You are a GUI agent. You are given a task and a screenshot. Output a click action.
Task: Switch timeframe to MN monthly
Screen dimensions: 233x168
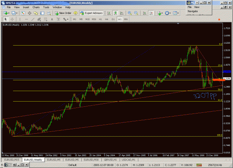126,19
